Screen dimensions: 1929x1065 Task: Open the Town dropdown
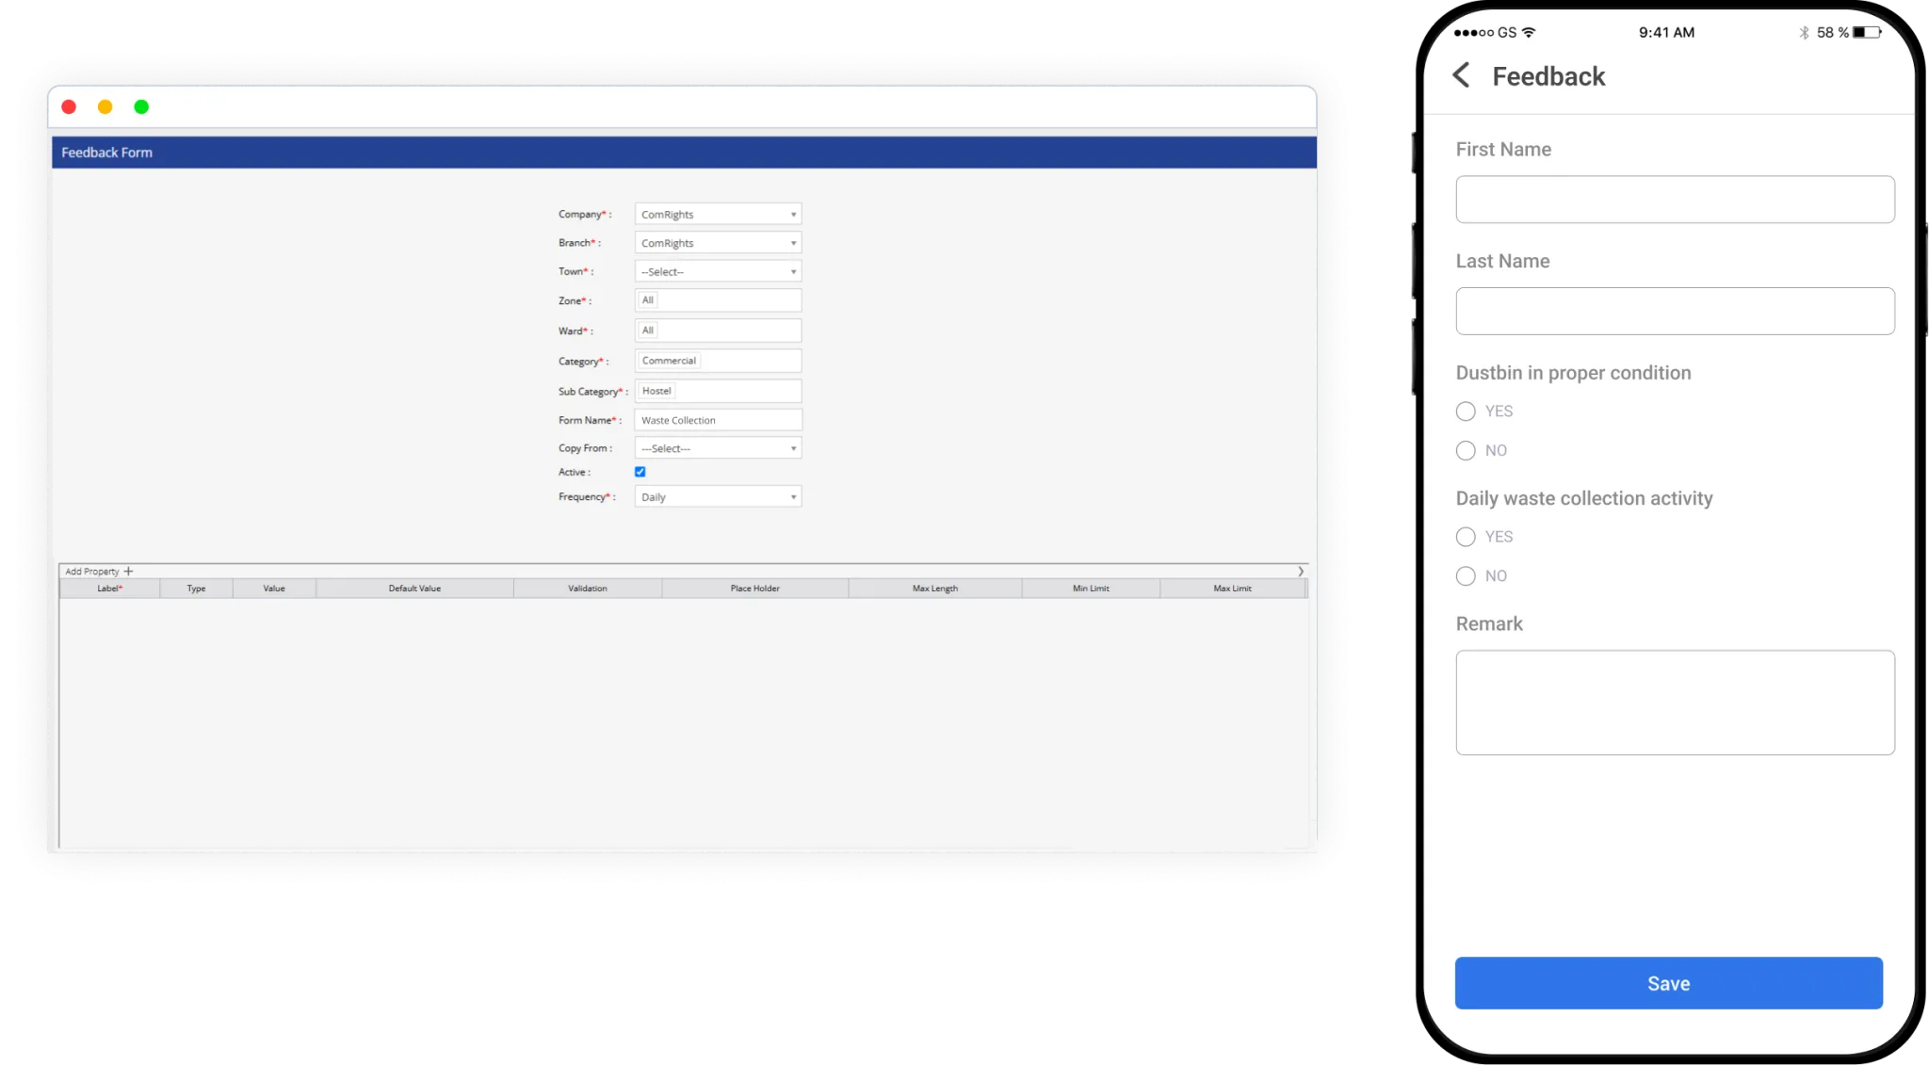point(718,272)
